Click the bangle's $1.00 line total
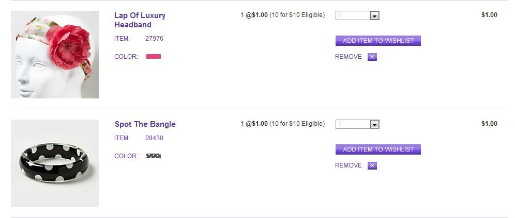 [489, 124]
